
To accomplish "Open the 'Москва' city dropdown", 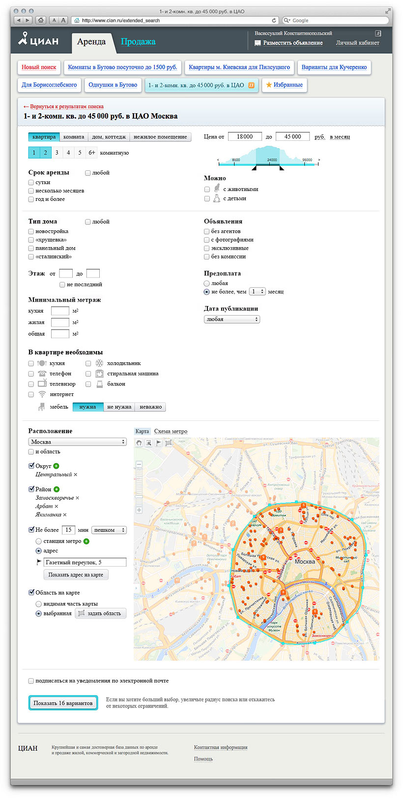I will point(77,442).
